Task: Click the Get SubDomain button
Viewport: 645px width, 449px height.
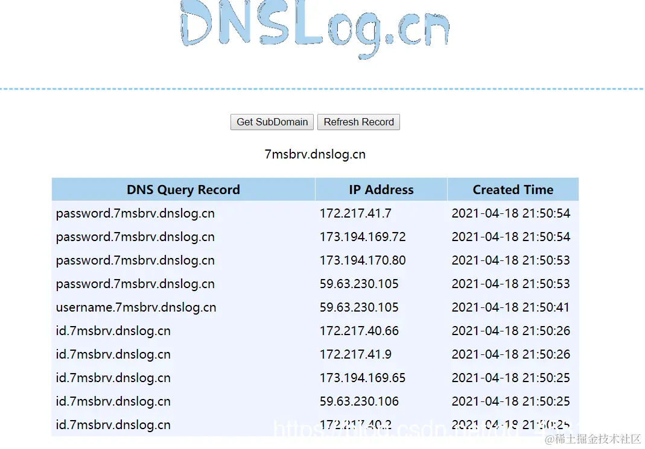Action: click(272, 122)
